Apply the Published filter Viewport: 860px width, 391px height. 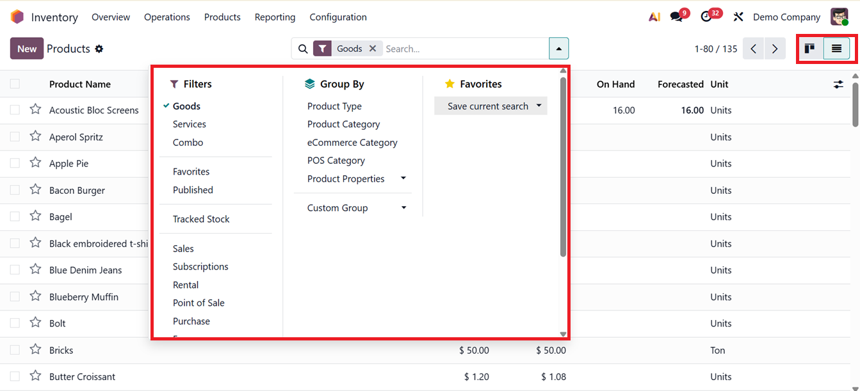193,189
